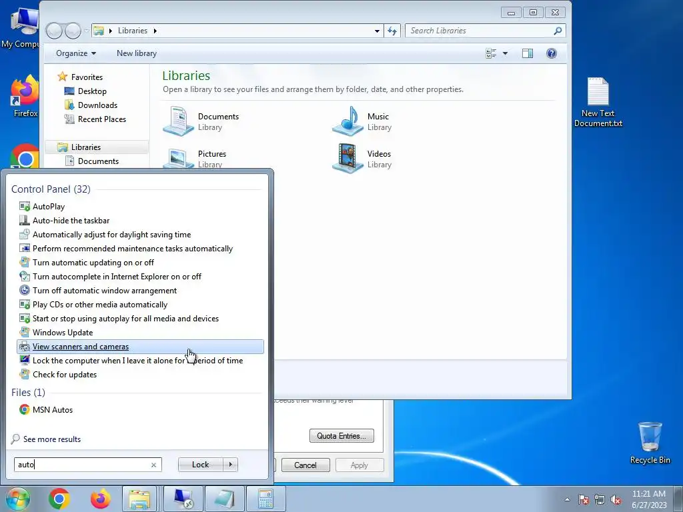This screenshot has height=512, width=683.
Task: Open the Videos library icon
Action: pos(347,159)
